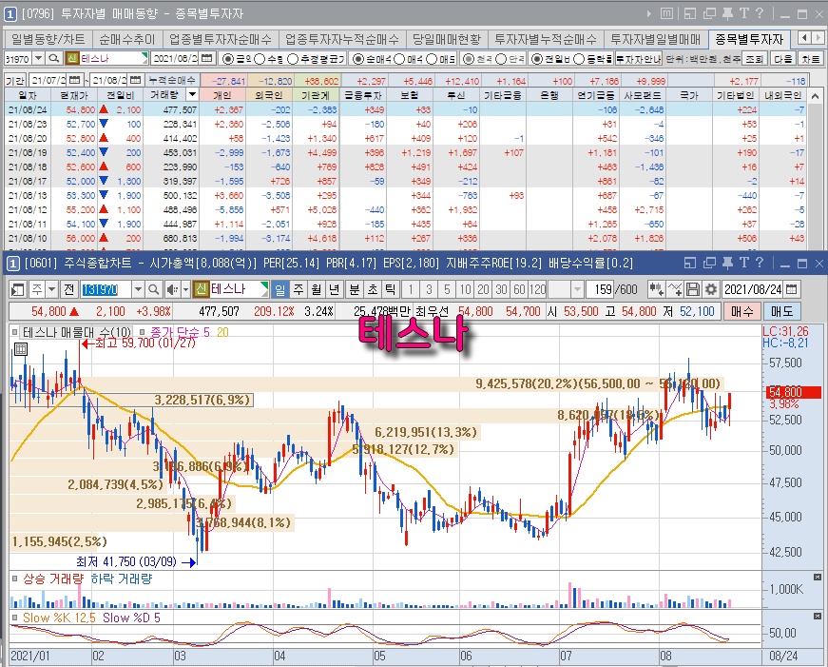828x667 pixels.
Task: Select 월 monthly chart period button
Action: tap(316, 289)
